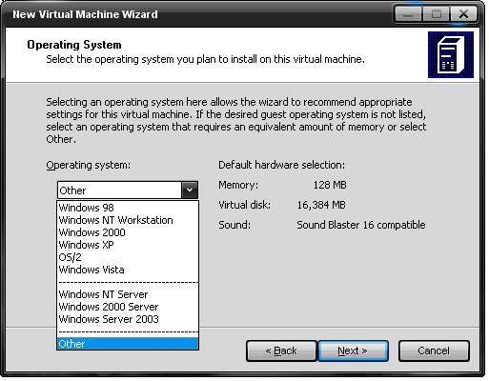
Task: Select Windows NT Server option
Action: (x=128, y=294)
